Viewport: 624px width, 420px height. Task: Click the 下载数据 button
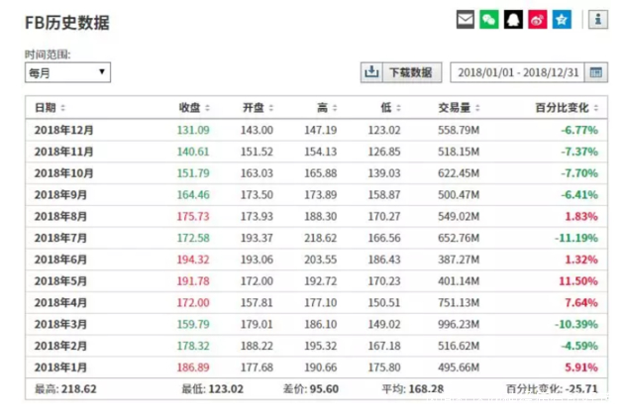click(x=410, y=72)
